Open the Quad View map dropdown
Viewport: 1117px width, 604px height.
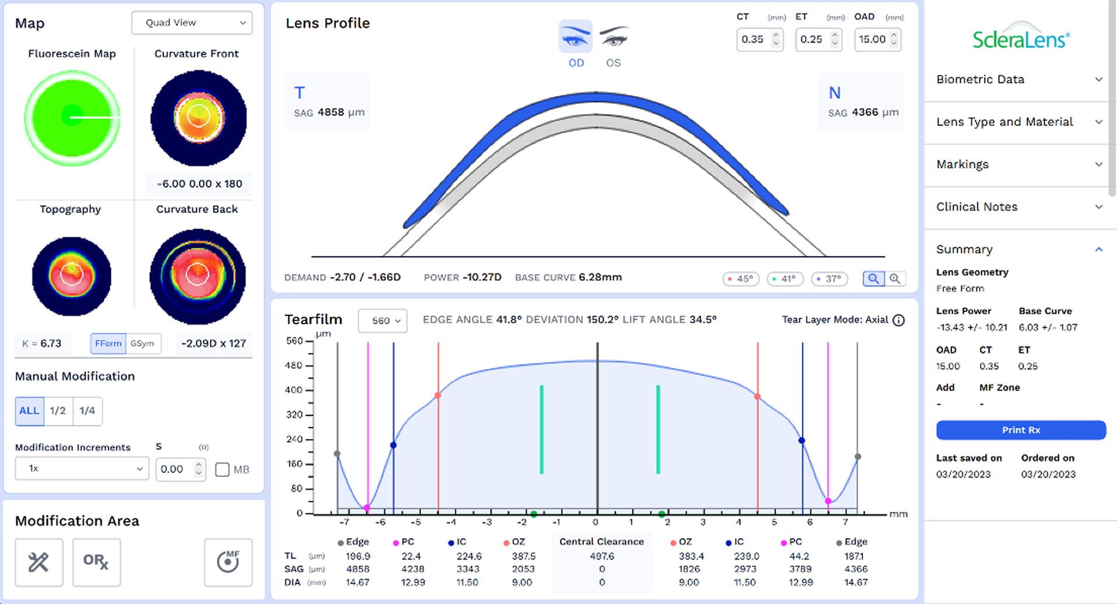coord(192,23)
